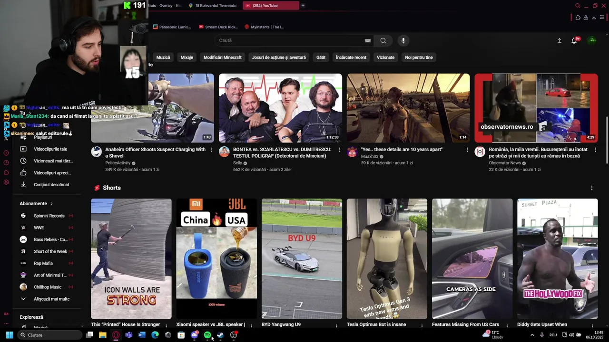Open options for România, la mila vremii video

595,150
